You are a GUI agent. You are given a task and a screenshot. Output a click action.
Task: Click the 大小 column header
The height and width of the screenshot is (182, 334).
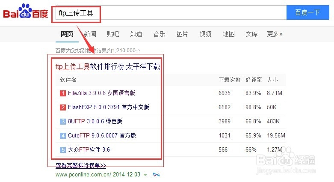click(272, 80)
